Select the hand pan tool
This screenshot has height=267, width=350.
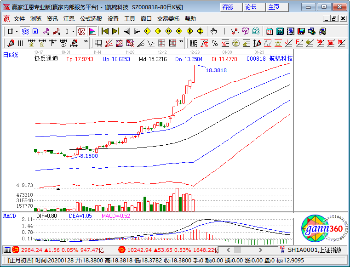pyautogui.click(x=213, y=31)
